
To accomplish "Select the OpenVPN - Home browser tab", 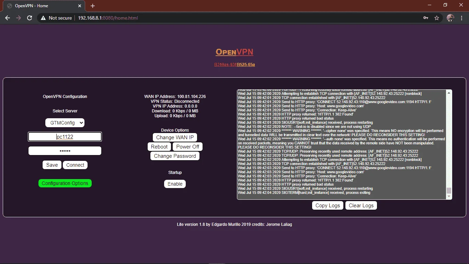I will (x=44, y=6).
